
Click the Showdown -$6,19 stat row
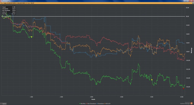tap(9, 9)
